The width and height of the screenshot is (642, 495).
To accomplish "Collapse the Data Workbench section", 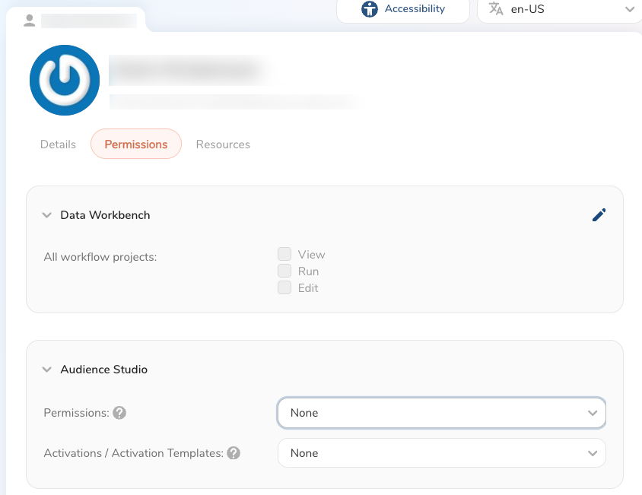I will [47, 215].
